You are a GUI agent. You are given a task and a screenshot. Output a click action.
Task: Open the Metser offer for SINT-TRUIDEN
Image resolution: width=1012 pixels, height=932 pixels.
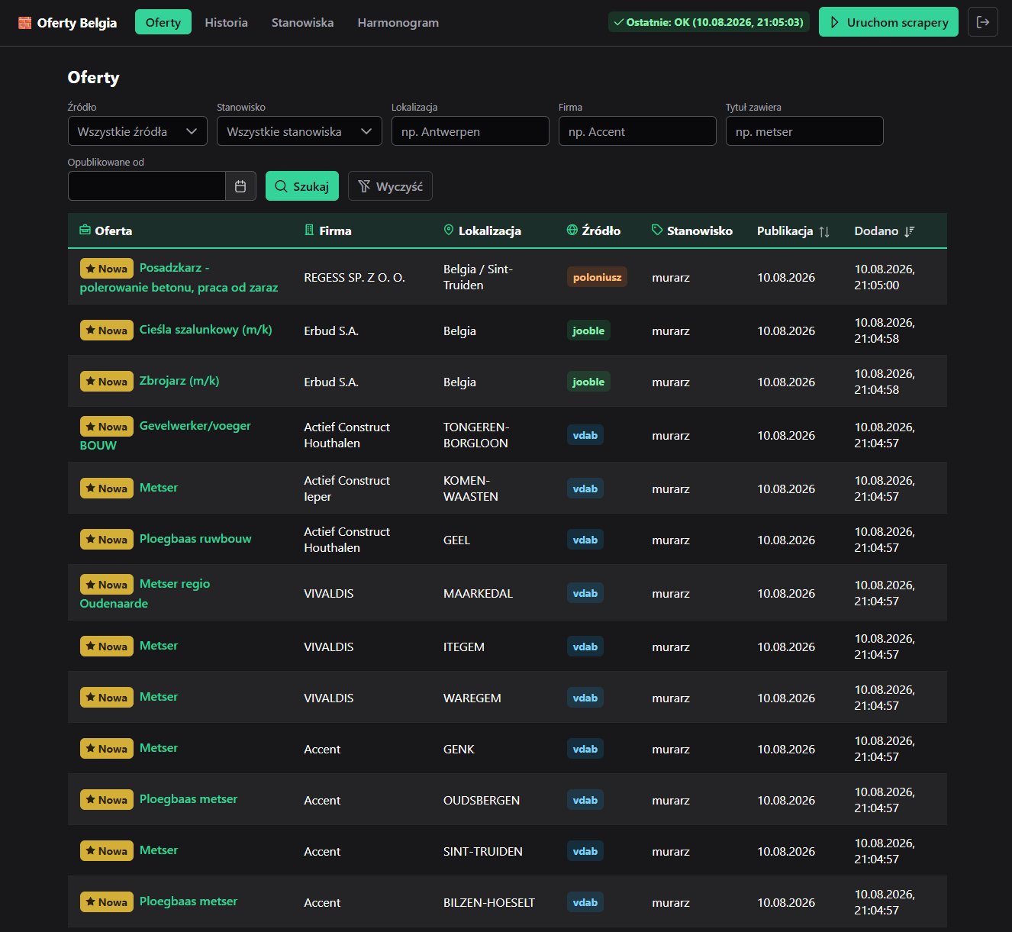tap(159, 850)
